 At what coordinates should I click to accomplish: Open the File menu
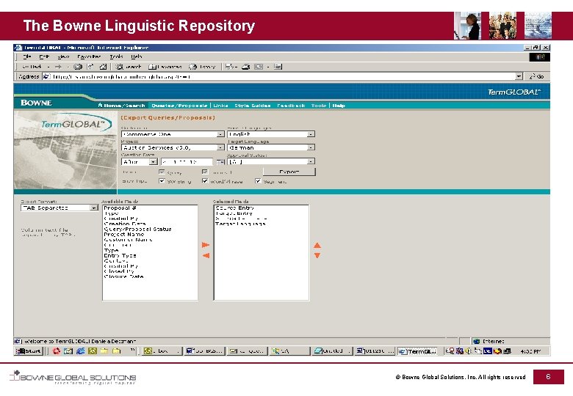point(27,57)
